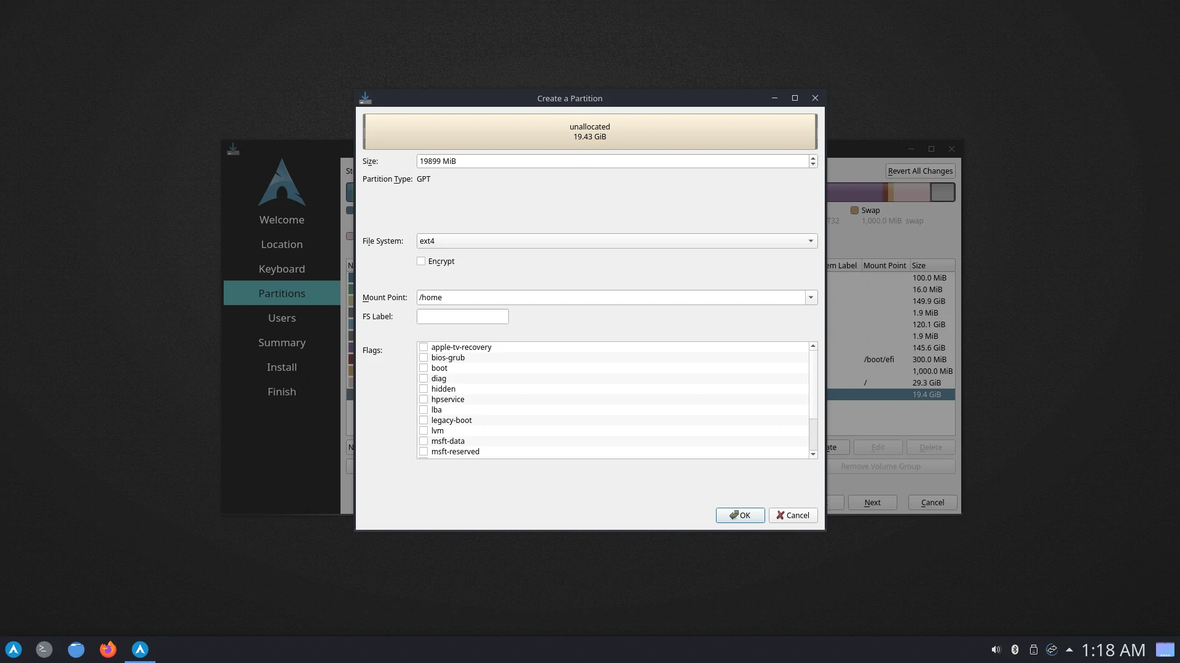Cancel the Create a Partition dialog

[x=793, y=516]
